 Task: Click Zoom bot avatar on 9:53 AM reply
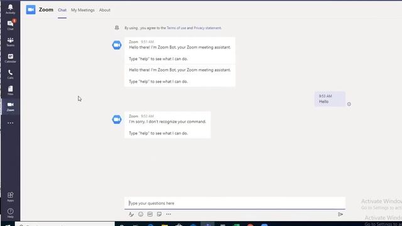[x=117, y=119]
